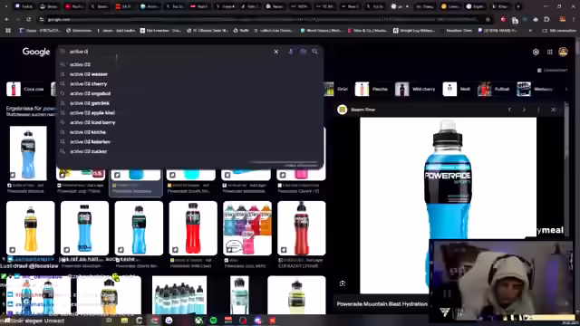Screen dimensions: 580x326
Task: Select suggestion 'active o2'
Action: pos(189,64)
